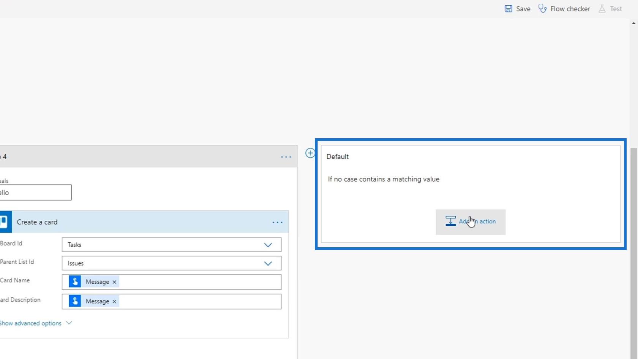Click the Default case title
The width and height of the screenshot is (638, 359).
338,157
